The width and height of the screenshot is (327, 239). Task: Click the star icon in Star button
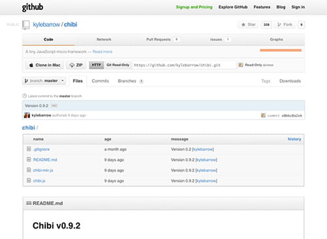tap(243, 25)
